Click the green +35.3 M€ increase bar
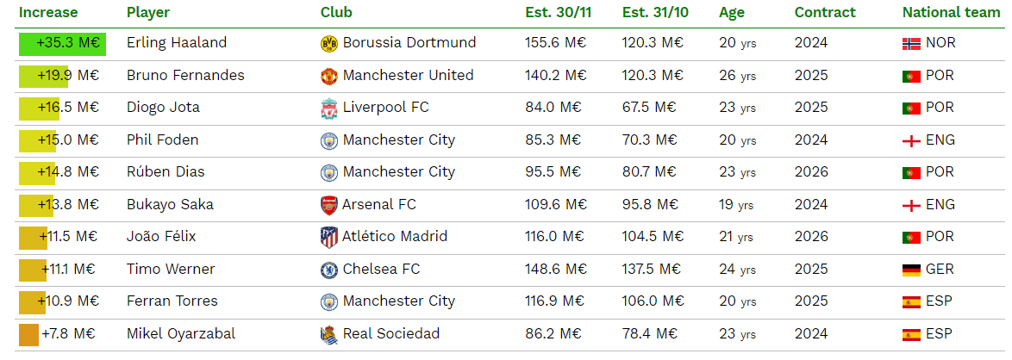 pyautogui.click(x=63, y=44)
